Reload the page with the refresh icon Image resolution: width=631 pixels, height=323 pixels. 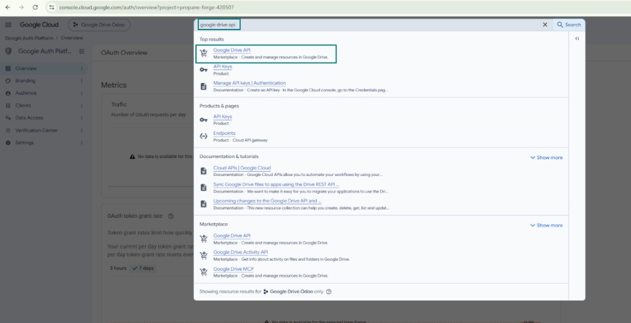pos(35,7)
